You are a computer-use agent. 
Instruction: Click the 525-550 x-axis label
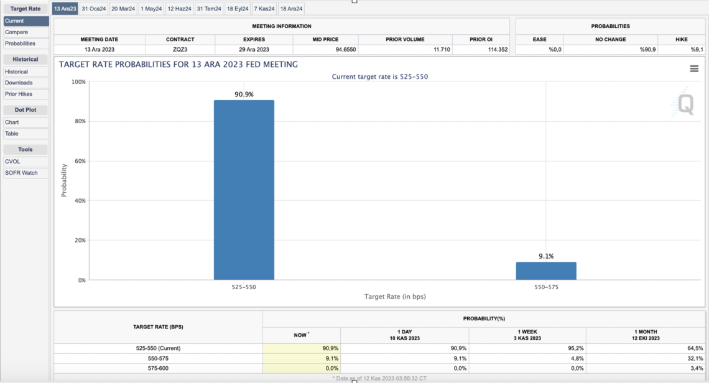pos(244,287)
